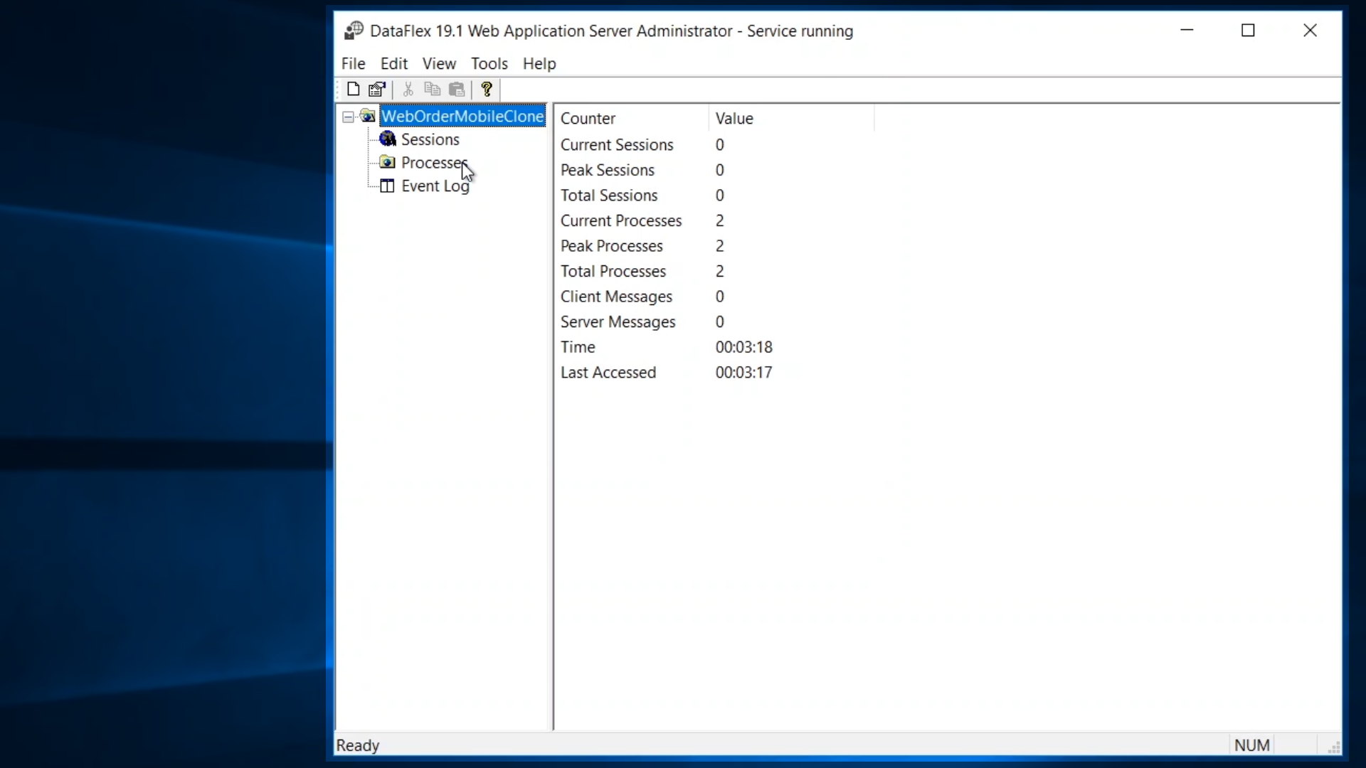
Task: Open the Properties toolbar icon
Action: pyautogui.click(x=376, y=89)
